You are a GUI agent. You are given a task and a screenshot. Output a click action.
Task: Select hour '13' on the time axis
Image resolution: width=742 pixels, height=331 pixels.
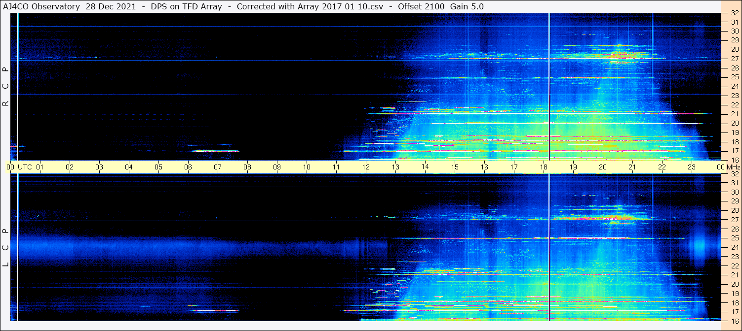pos(395,167)
